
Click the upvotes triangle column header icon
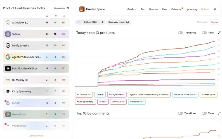point(64,16)
